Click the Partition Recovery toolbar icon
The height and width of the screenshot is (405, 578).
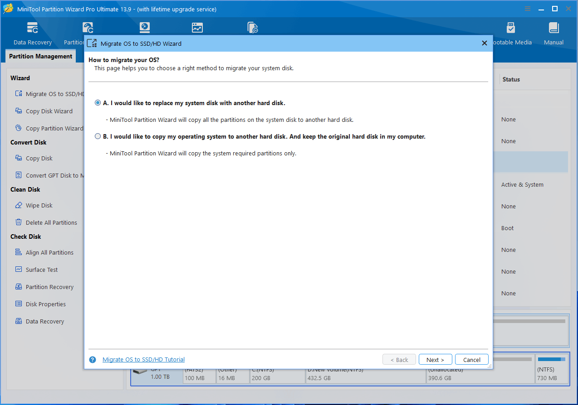click(x=88, y=28)
